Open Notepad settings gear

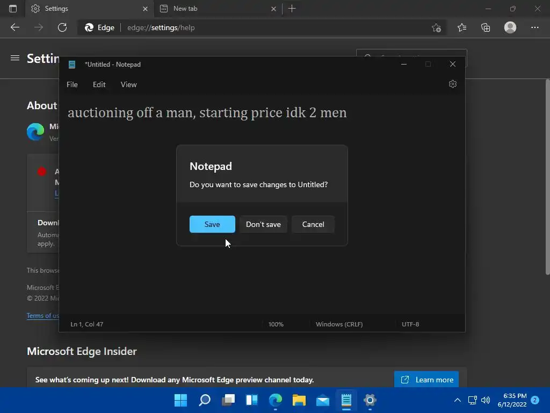pyautogui.click(x=452, y=84)
